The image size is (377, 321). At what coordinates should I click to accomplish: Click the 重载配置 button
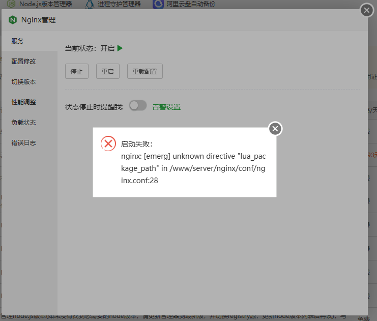(x=144, y=71)
